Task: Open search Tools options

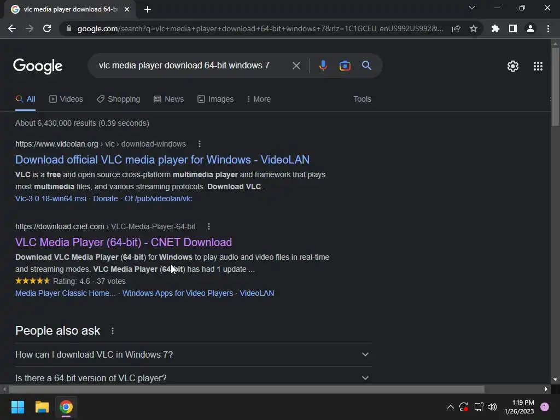Action: [362, 100]
